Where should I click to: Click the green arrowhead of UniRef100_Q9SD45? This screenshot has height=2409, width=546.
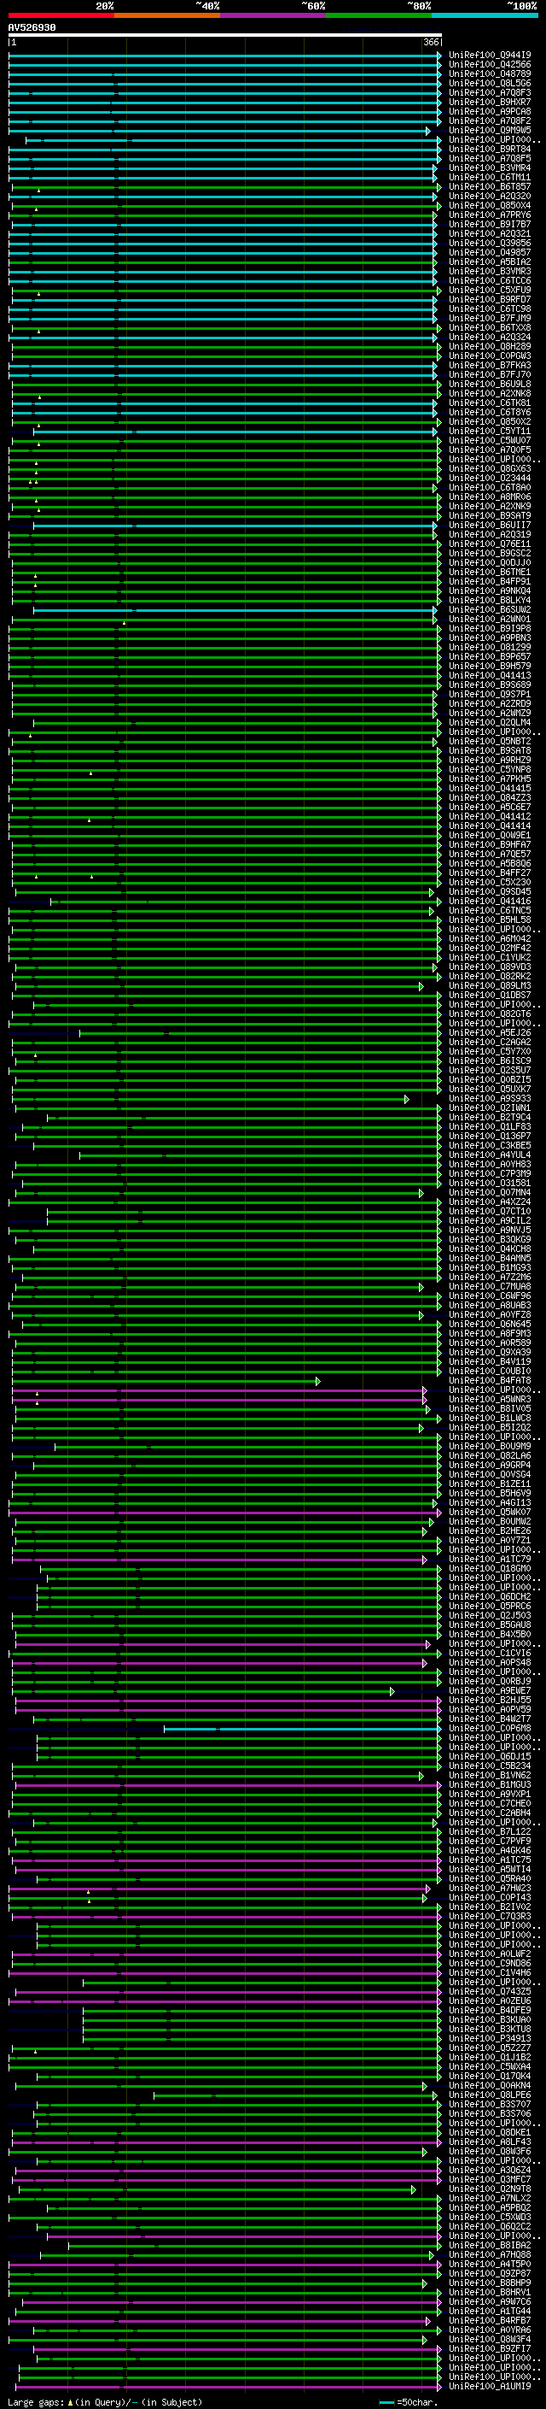click(433, 891)
